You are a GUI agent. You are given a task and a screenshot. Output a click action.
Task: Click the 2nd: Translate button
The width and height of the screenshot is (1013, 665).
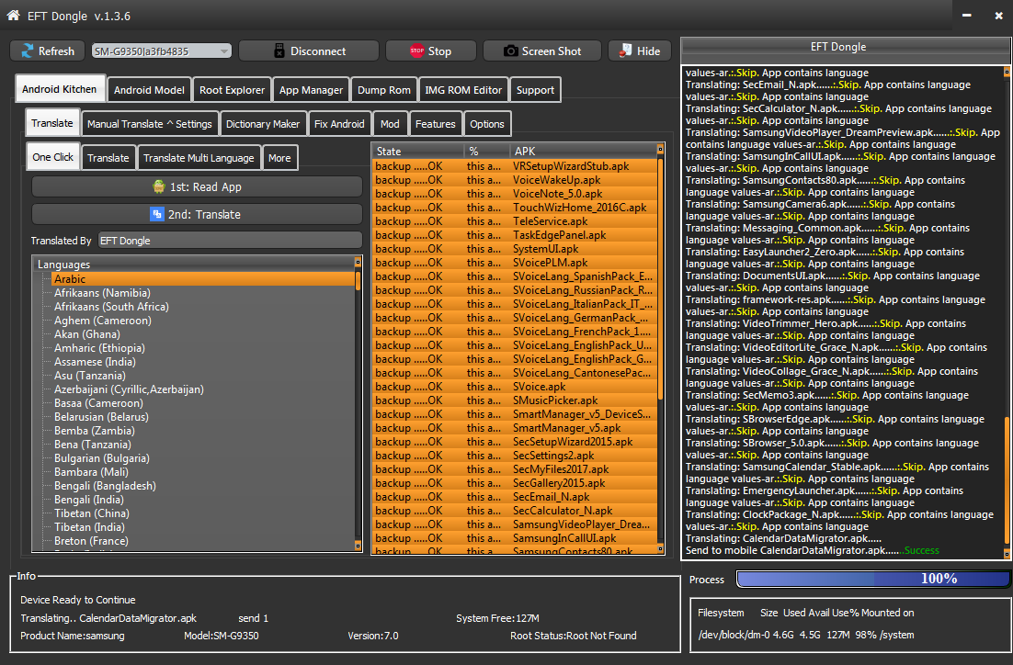point(197,214)
